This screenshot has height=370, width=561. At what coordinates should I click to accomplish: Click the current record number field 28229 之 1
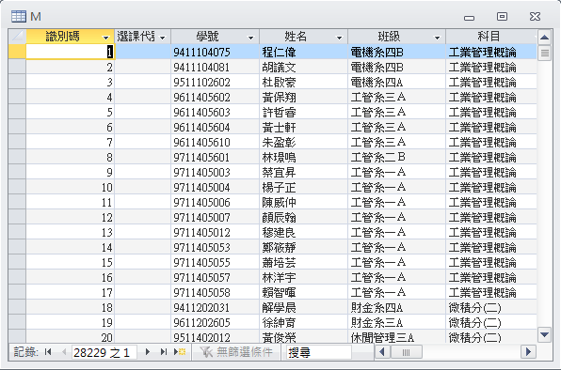[104, 352]
